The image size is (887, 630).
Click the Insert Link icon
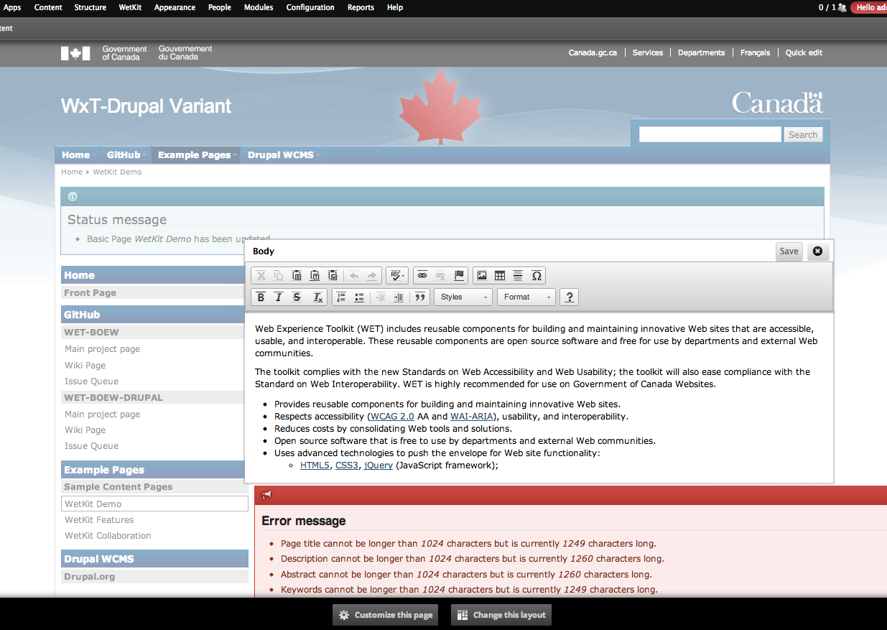[x=422, y=275]
